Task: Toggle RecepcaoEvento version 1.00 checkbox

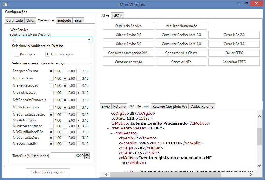Action: click(x=51, y=71)
